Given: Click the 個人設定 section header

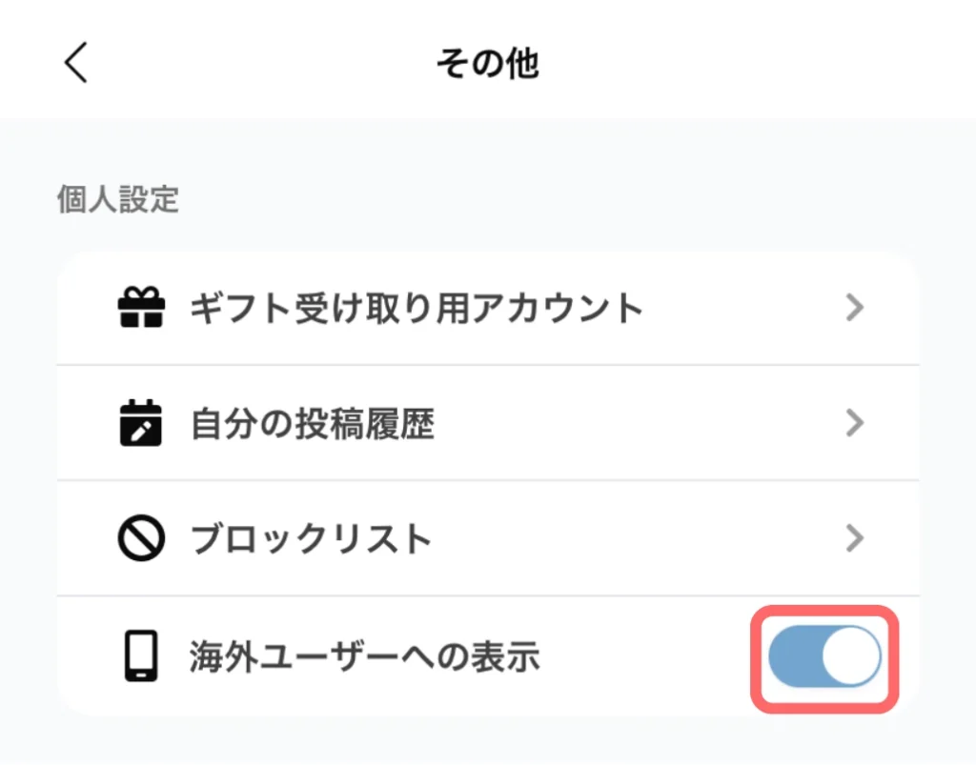Looking at the screenshot, I should pyautogui.click(x=118, y=201).
